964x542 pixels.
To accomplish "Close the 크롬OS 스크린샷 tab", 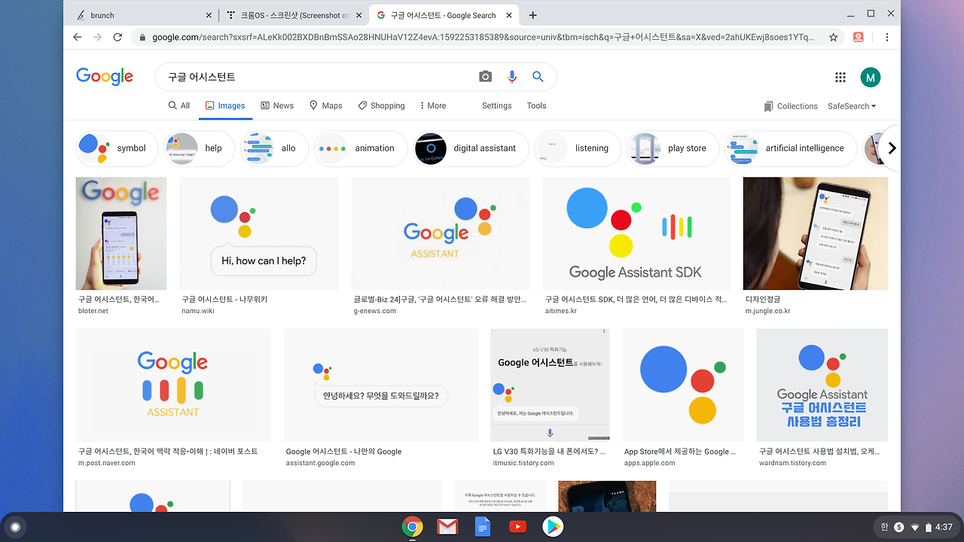I will (359, 15).
